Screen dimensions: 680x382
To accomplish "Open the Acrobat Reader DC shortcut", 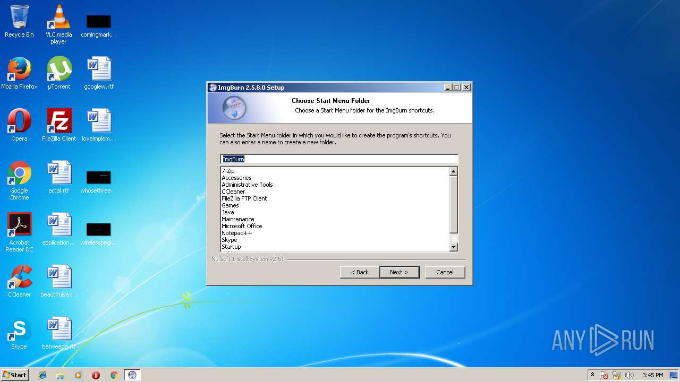I will [x=19, y=232].
